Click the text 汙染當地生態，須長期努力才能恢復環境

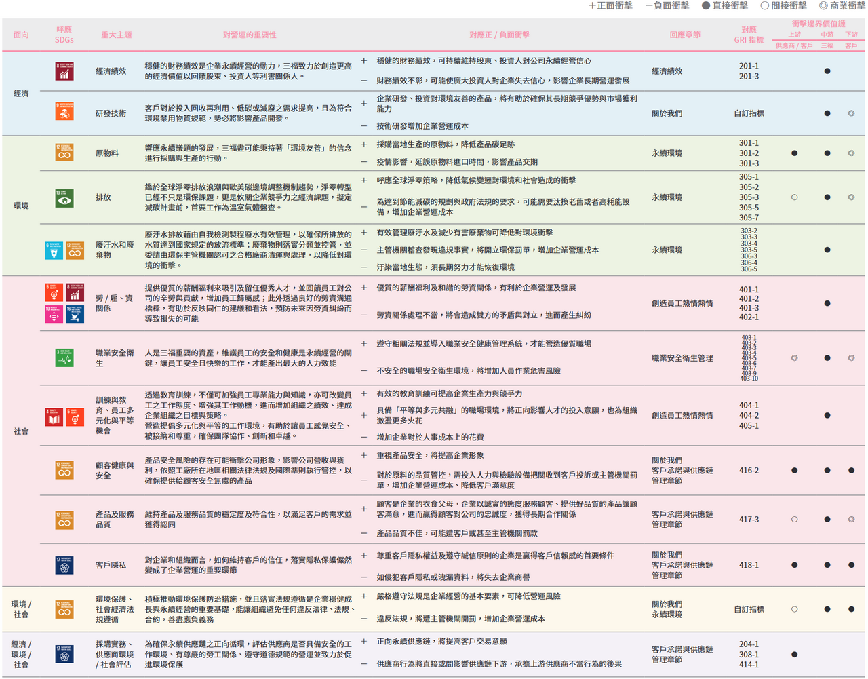tap(446, 267)
